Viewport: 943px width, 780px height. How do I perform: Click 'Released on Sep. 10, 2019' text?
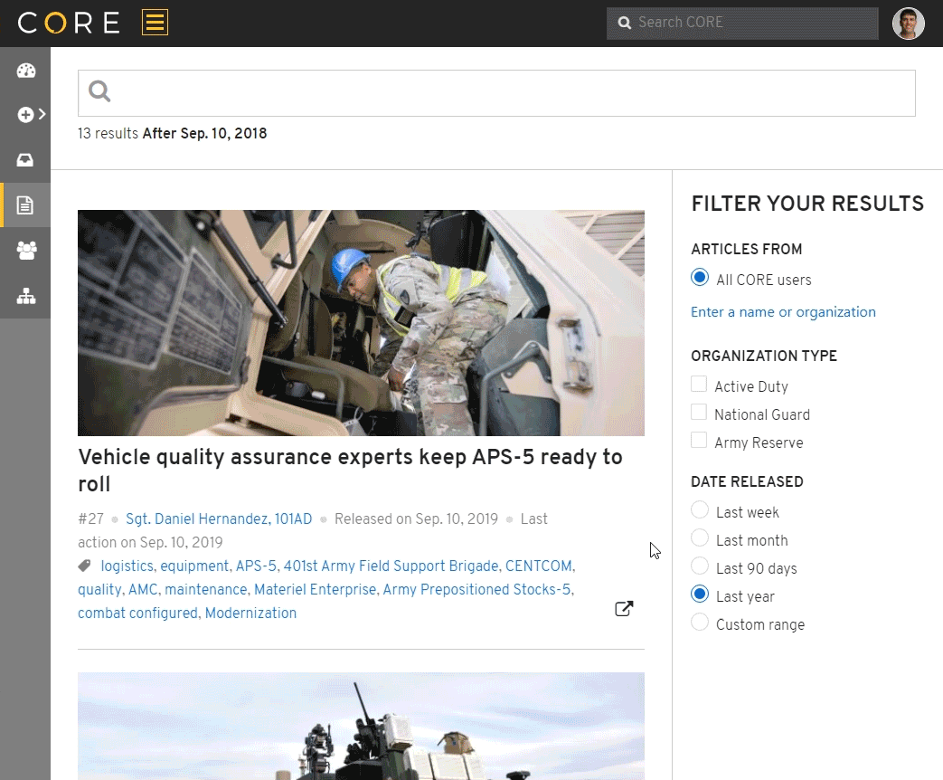tap(416, 518)
